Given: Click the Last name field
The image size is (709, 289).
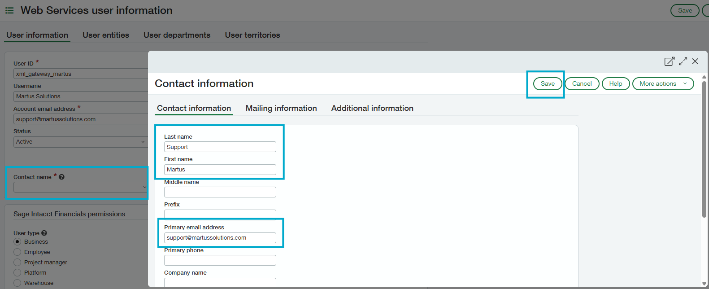Looking at the screenshot, I should [220, 147].
